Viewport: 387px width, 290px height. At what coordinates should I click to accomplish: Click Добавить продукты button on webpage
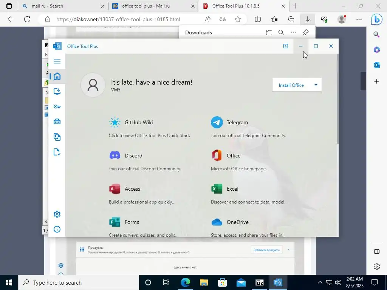click(266, 250)
